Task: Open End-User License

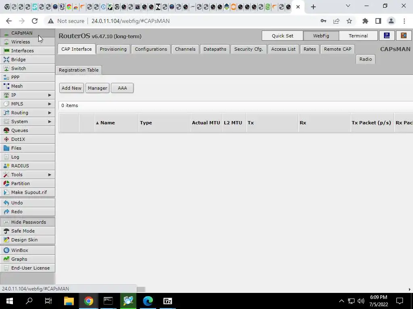Action: [27, 268]
